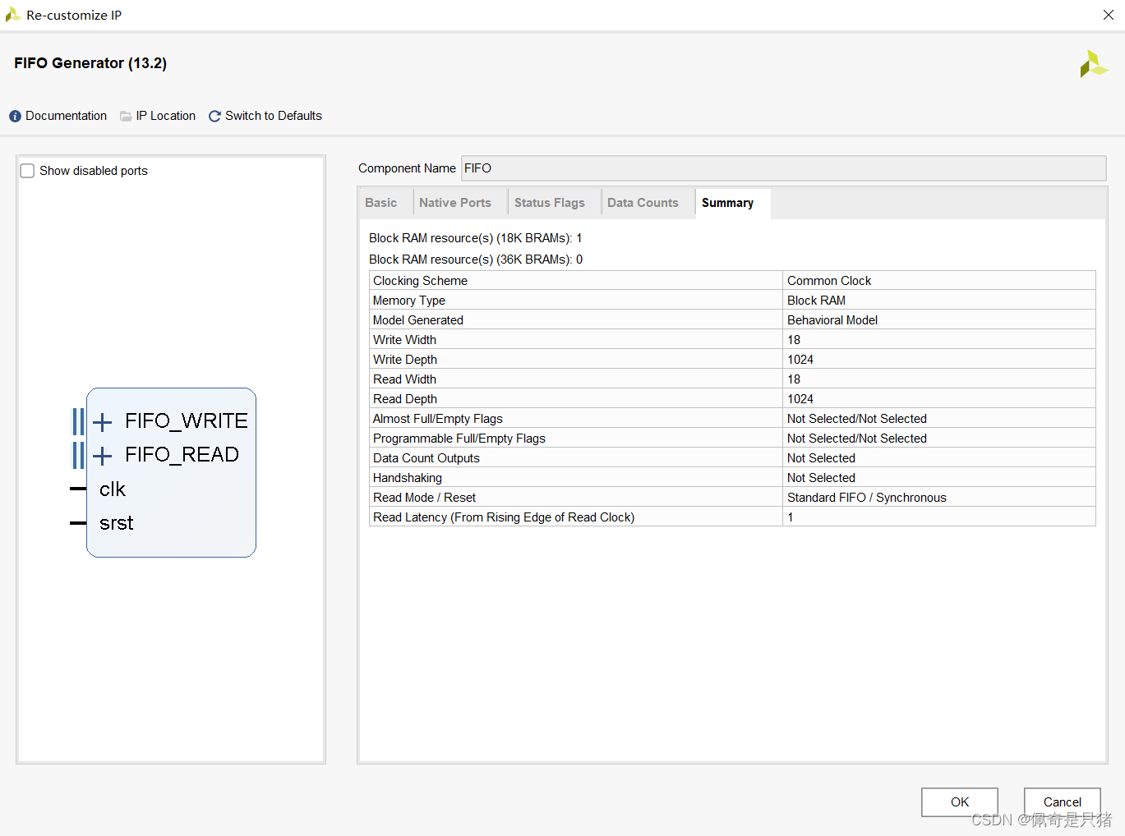Viewport: 1125px width, 836px height.
Task: Click the Read Width row label
Action: [x=404, y=379]
